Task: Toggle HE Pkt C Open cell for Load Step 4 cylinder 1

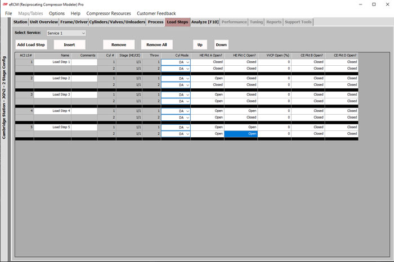Action: point(241,111)
